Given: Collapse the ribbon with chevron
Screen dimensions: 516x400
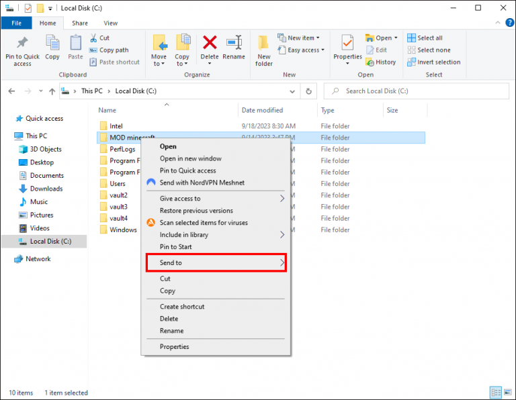Looking at the screenshot, I should (498, 23).
